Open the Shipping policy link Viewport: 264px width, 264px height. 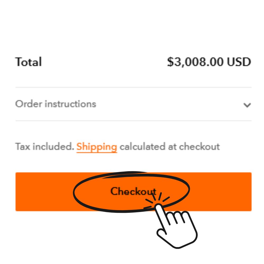click(97, 147)
